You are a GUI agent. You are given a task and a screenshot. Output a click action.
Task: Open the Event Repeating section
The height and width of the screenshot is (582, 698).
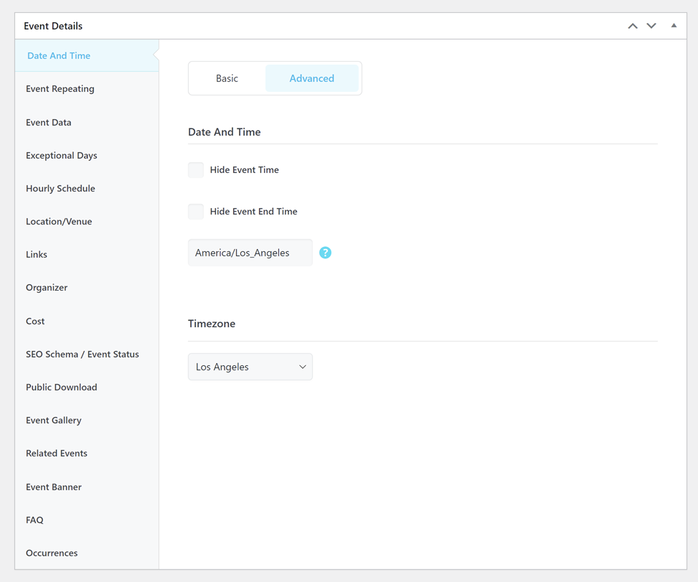click(x=60, y=89)
